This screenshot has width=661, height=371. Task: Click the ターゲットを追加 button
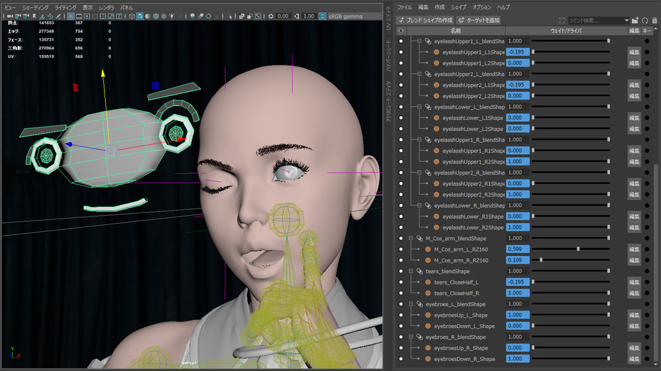(x=479, y=20)
